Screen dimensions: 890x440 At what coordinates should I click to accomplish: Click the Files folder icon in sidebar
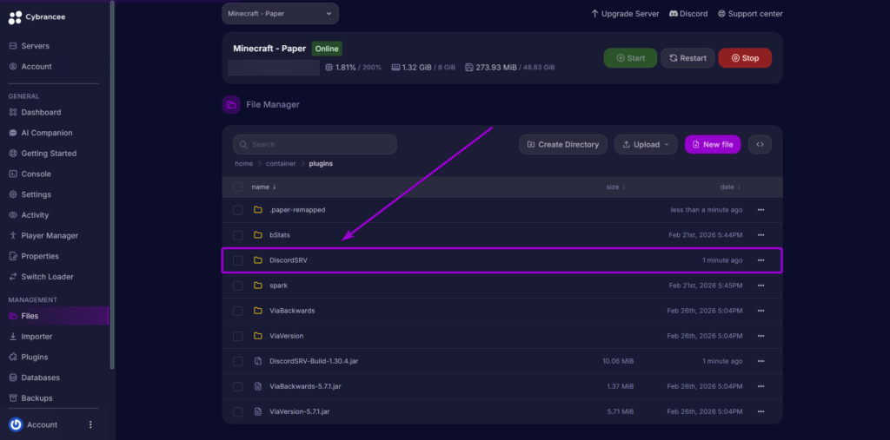tap(13, 316)
